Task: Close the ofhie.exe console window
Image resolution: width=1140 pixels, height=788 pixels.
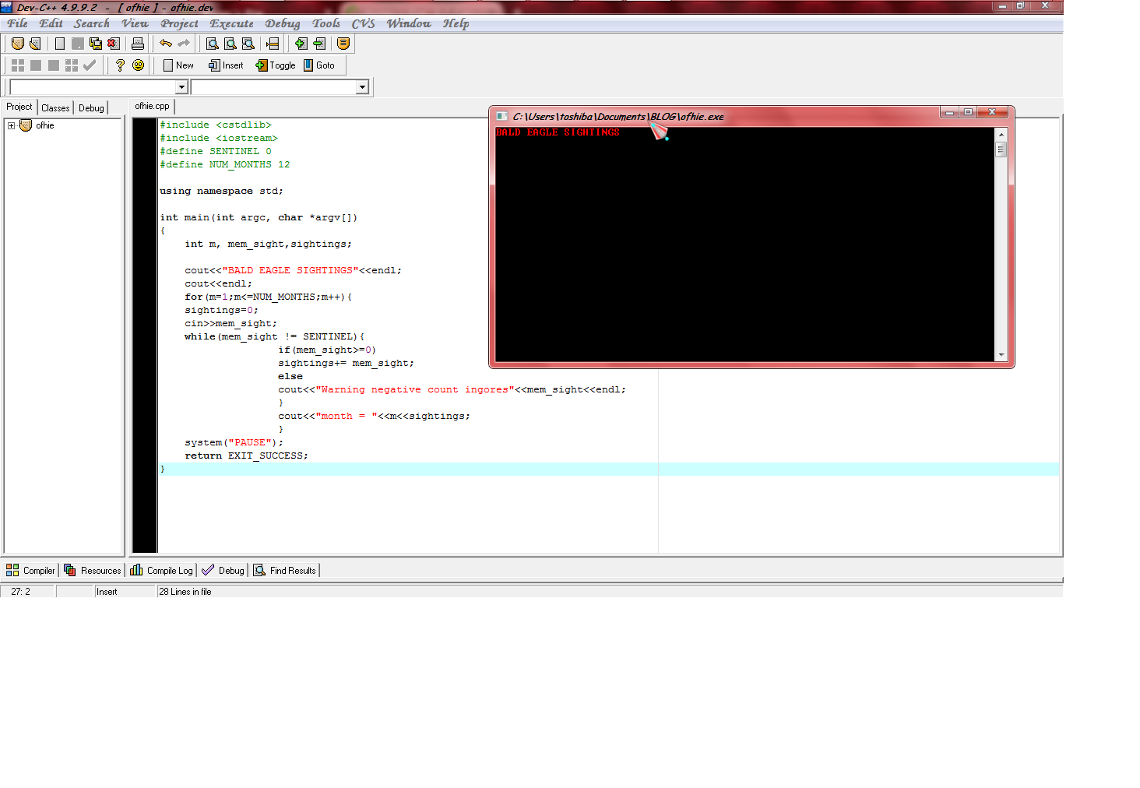Action: (992, 112)
